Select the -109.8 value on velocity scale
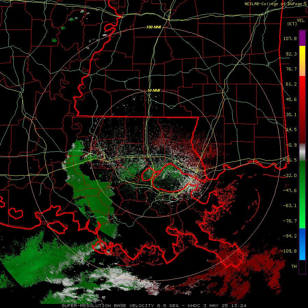Image resolution: width=308 pixels, height=308 pixels. (x=288, y=251)
